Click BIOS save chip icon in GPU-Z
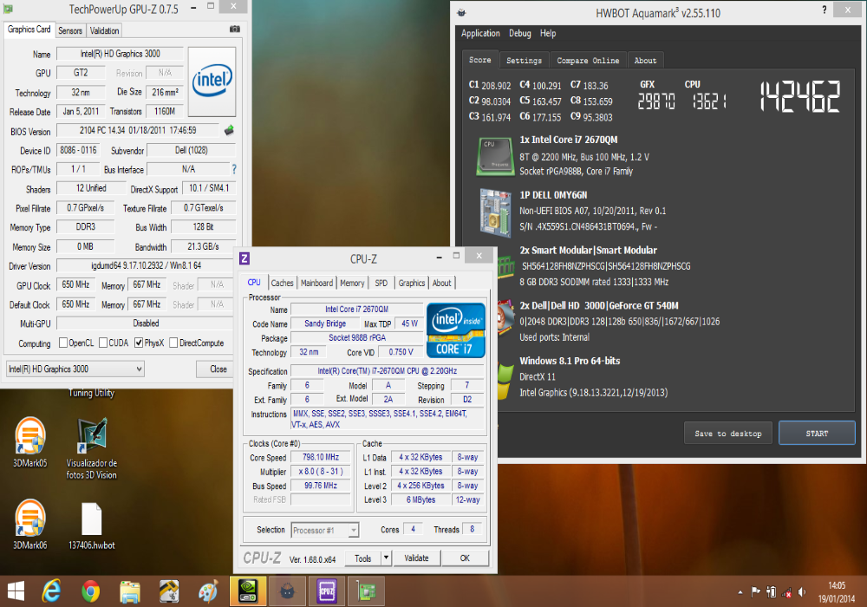 [x=229, y=130]
